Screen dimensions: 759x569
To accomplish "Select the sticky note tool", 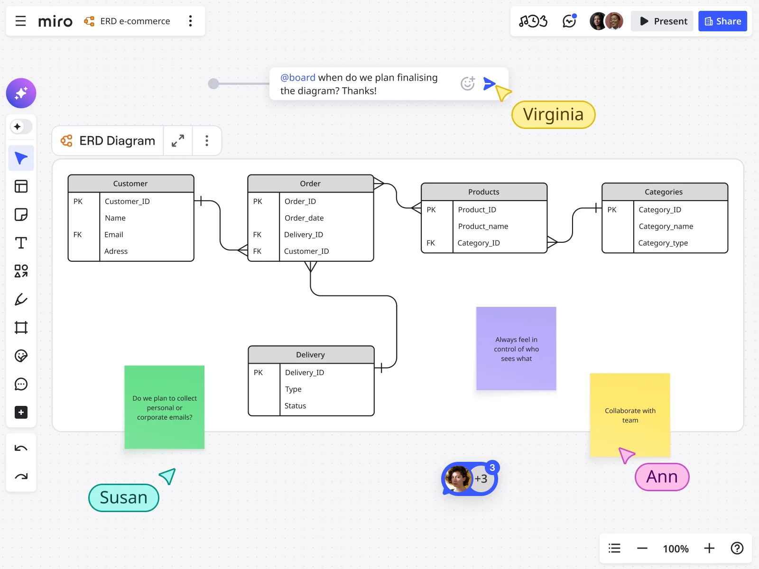I will [x=21, y=214].
